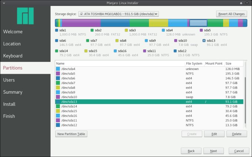252x157 pixels.
Task: Select /dev/sda12 row in table
Action: coord(149,125)
